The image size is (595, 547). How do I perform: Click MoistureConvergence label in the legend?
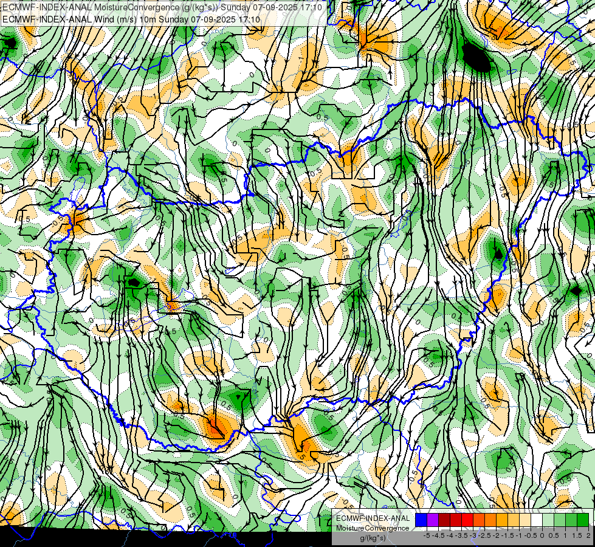[x=373, y=528]
